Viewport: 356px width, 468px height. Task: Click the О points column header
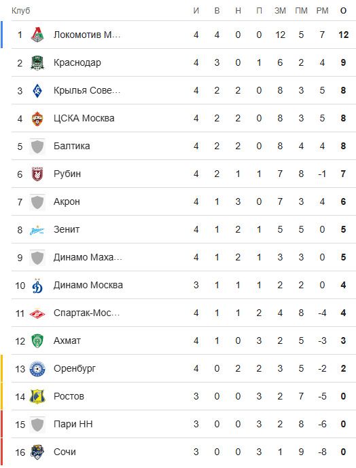coord(344,11)
